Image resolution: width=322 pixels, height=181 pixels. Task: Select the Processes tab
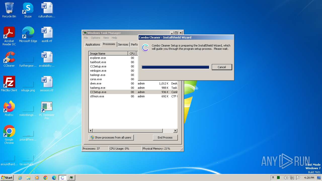[x=109, y=44]
